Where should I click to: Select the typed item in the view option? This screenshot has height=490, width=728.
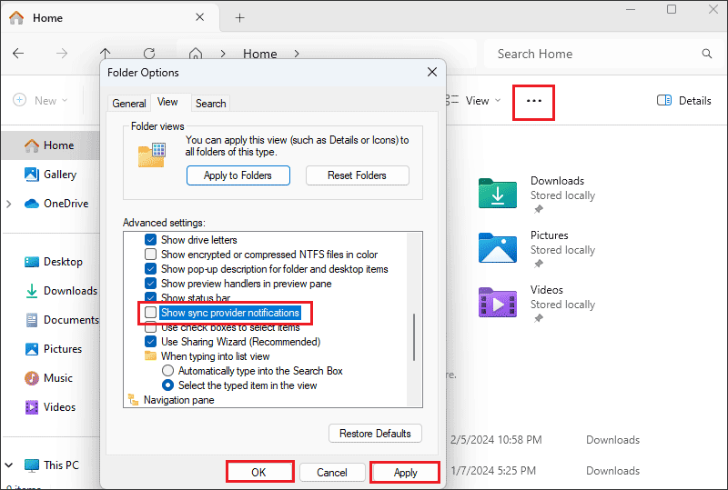(167, 385)
